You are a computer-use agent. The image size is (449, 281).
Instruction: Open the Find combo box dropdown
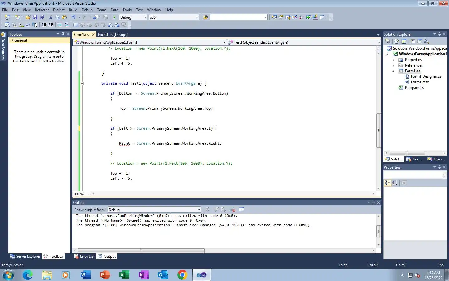click(265, 17)
